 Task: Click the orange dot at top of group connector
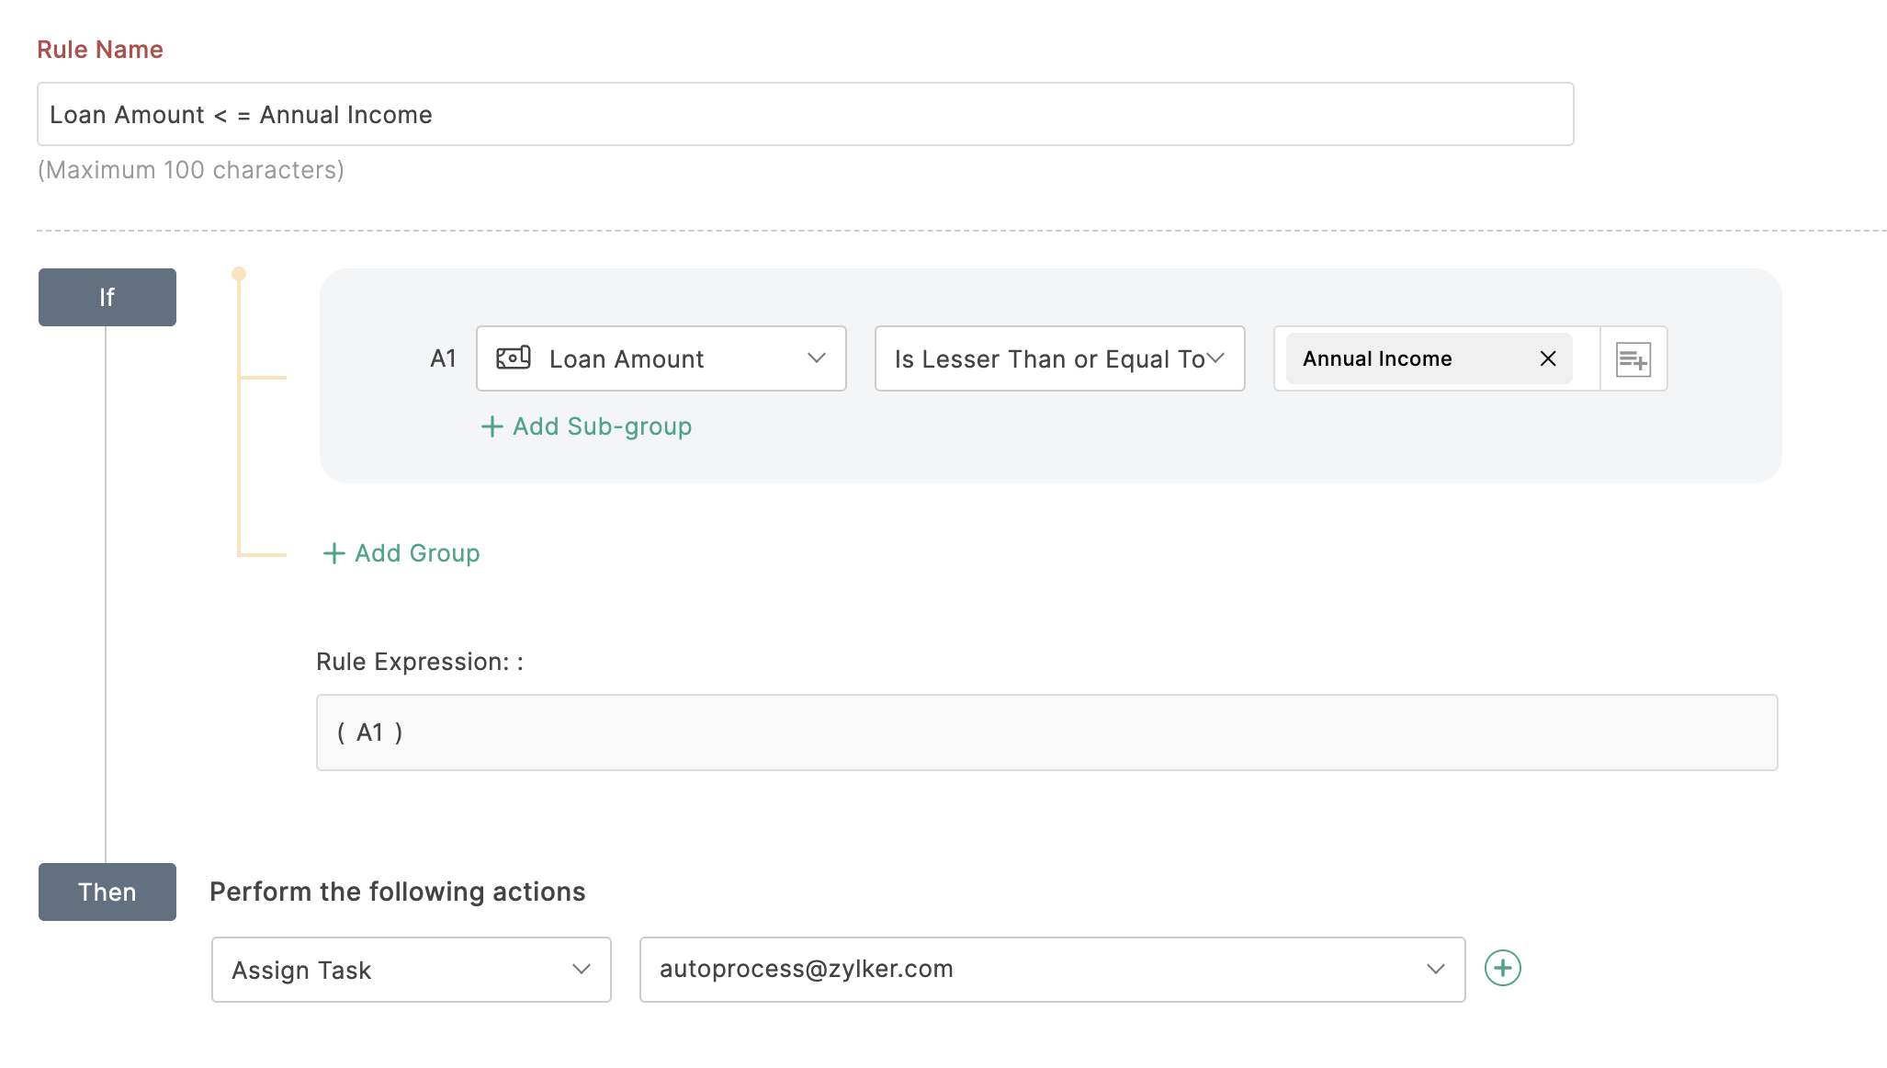tap(239, 274)
